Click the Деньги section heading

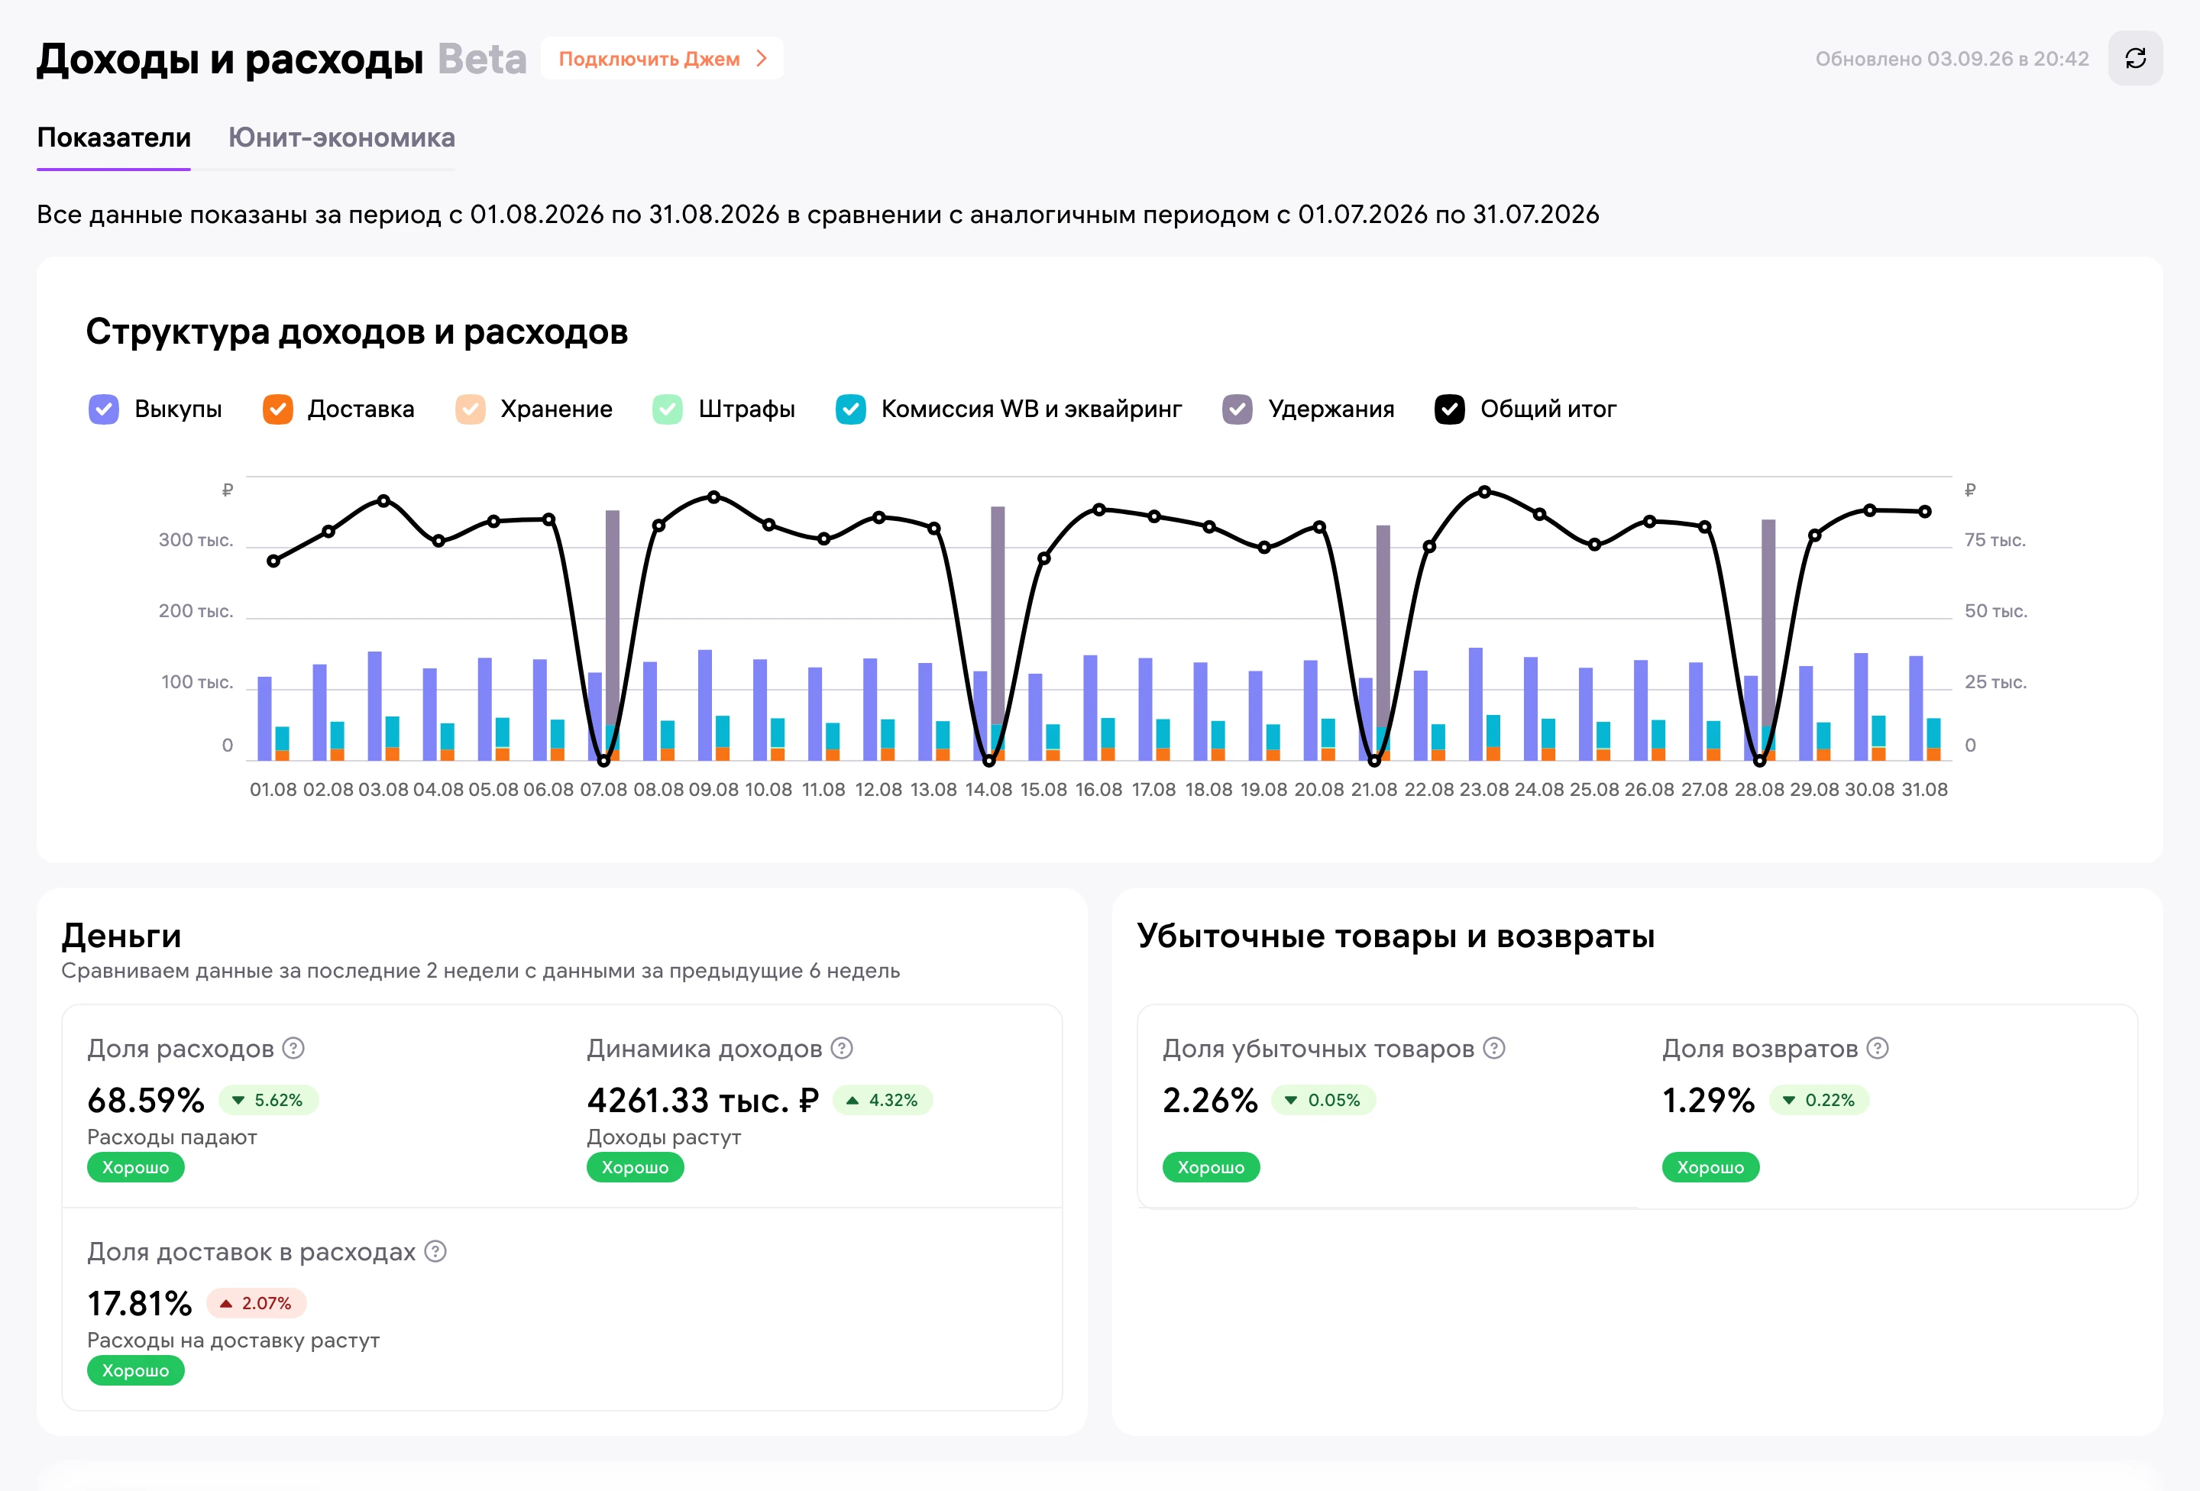click(121, 935)
